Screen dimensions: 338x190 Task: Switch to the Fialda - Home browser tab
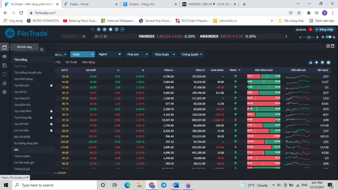pyautogui.click(x=91, y=4)
